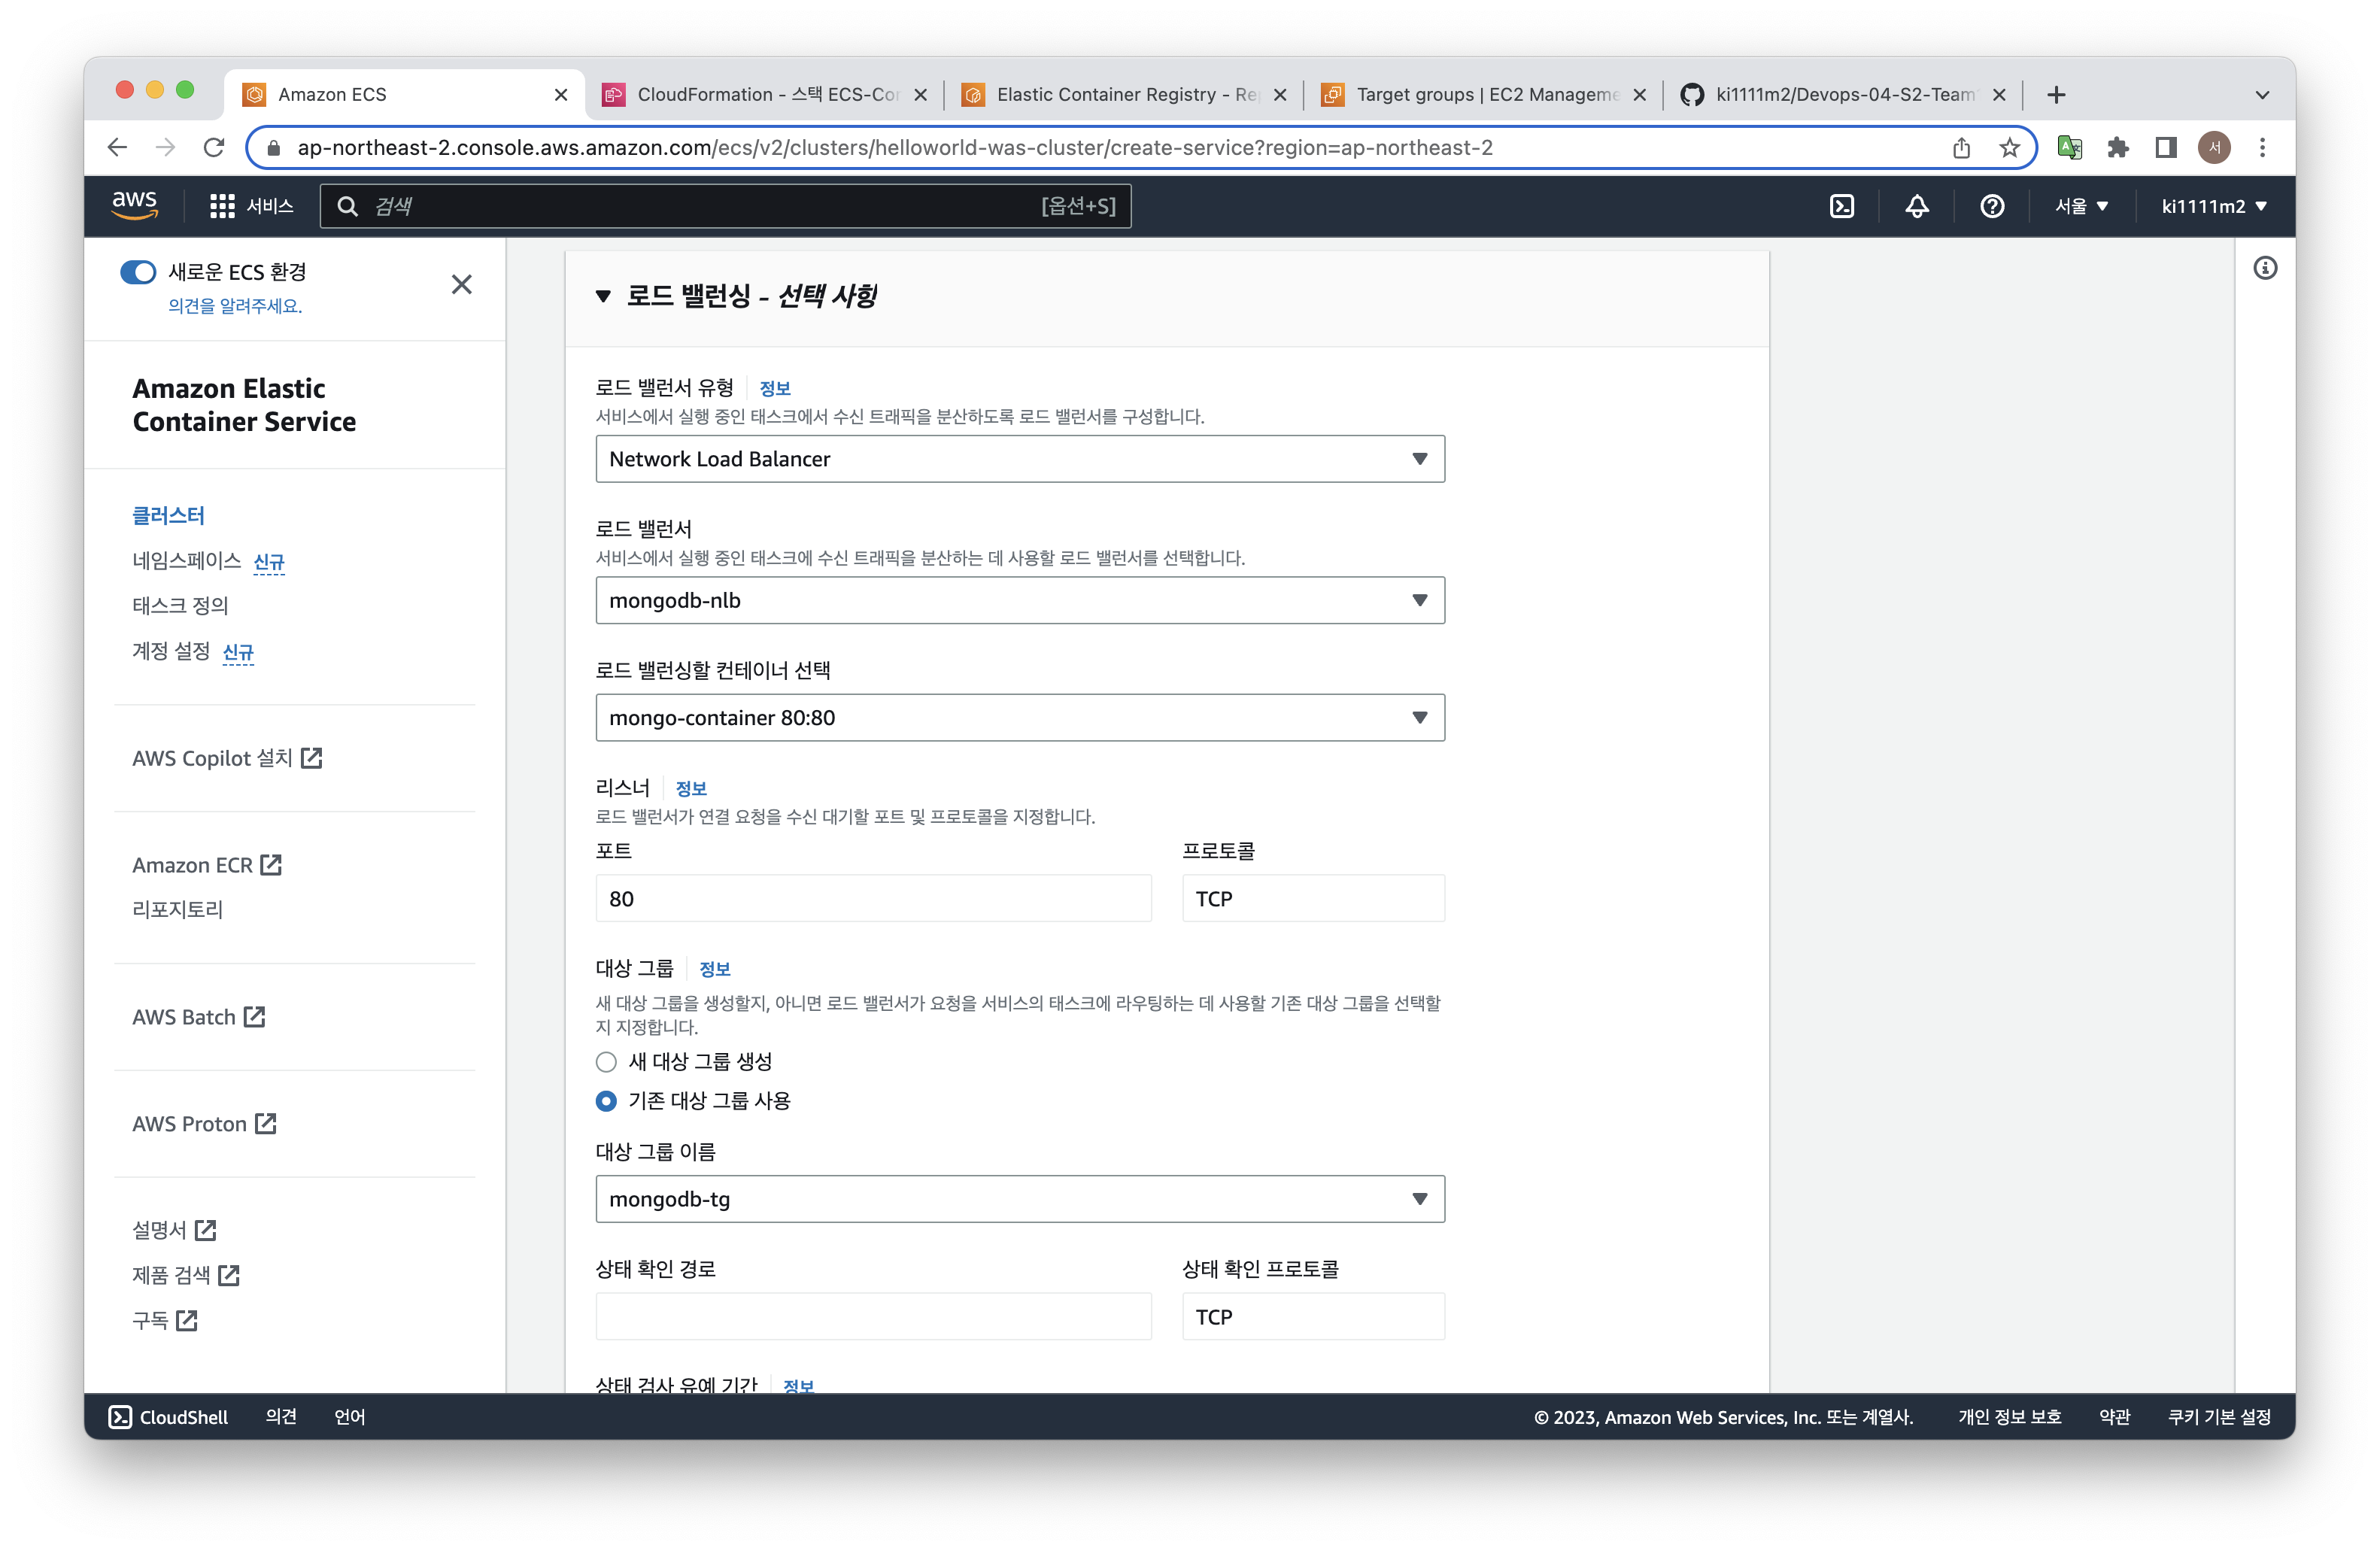Image resolution: width=2380 pixels, height=1551 pixels.
Task: Open the info panel icon on right
Action: 2265,268
